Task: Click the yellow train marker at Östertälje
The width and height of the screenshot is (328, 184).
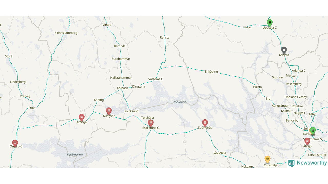Action: pyautogui.click(x=268, y=159)
